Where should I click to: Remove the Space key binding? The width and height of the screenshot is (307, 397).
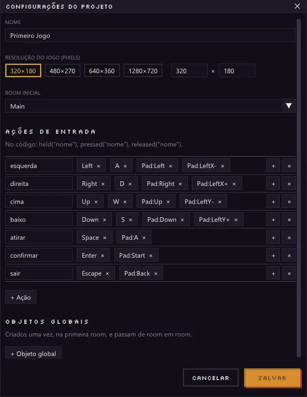pos(105,238)
